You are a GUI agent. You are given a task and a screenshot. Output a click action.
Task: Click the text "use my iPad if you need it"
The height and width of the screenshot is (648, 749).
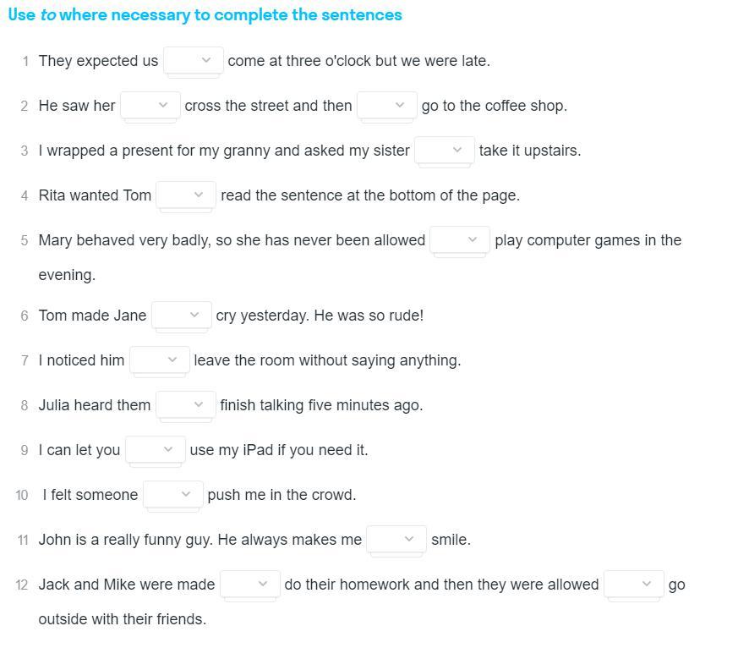pos(279,450)
